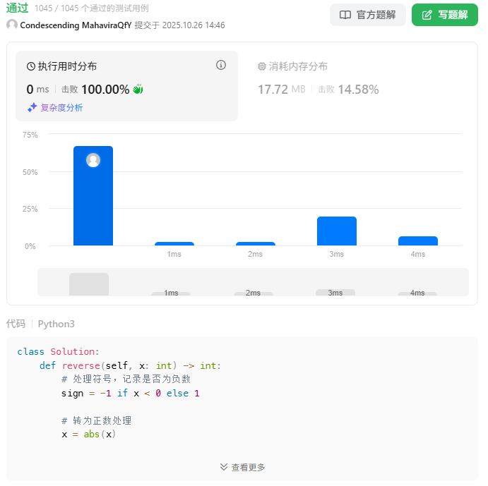The width and height of the screenshot is (488, 486).
Task: Click the clapping hands icon beside 100.00%
Action: (x=138, y=90)
